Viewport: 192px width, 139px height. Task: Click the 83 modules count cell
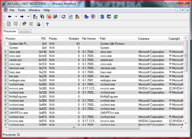click(x=78, y=44)
